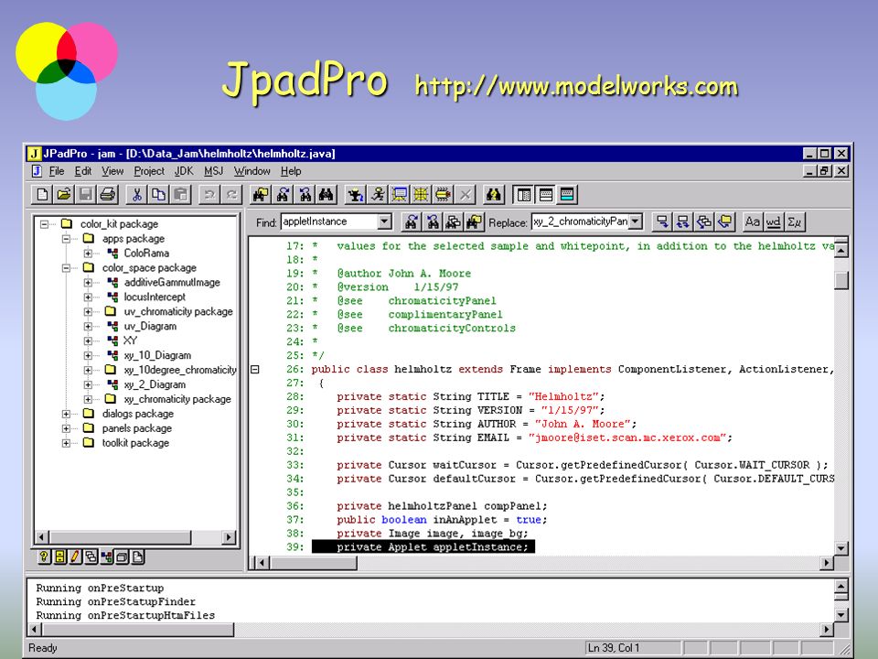Select the question mark help tab below tree
This screenshot has height=659, width=878.
coord(44,556)
